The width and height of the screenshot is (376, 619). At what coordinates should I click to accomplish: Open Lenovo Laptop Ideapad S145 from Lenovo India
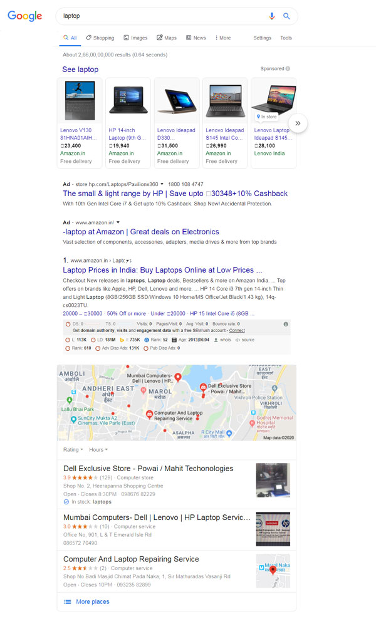273,134
